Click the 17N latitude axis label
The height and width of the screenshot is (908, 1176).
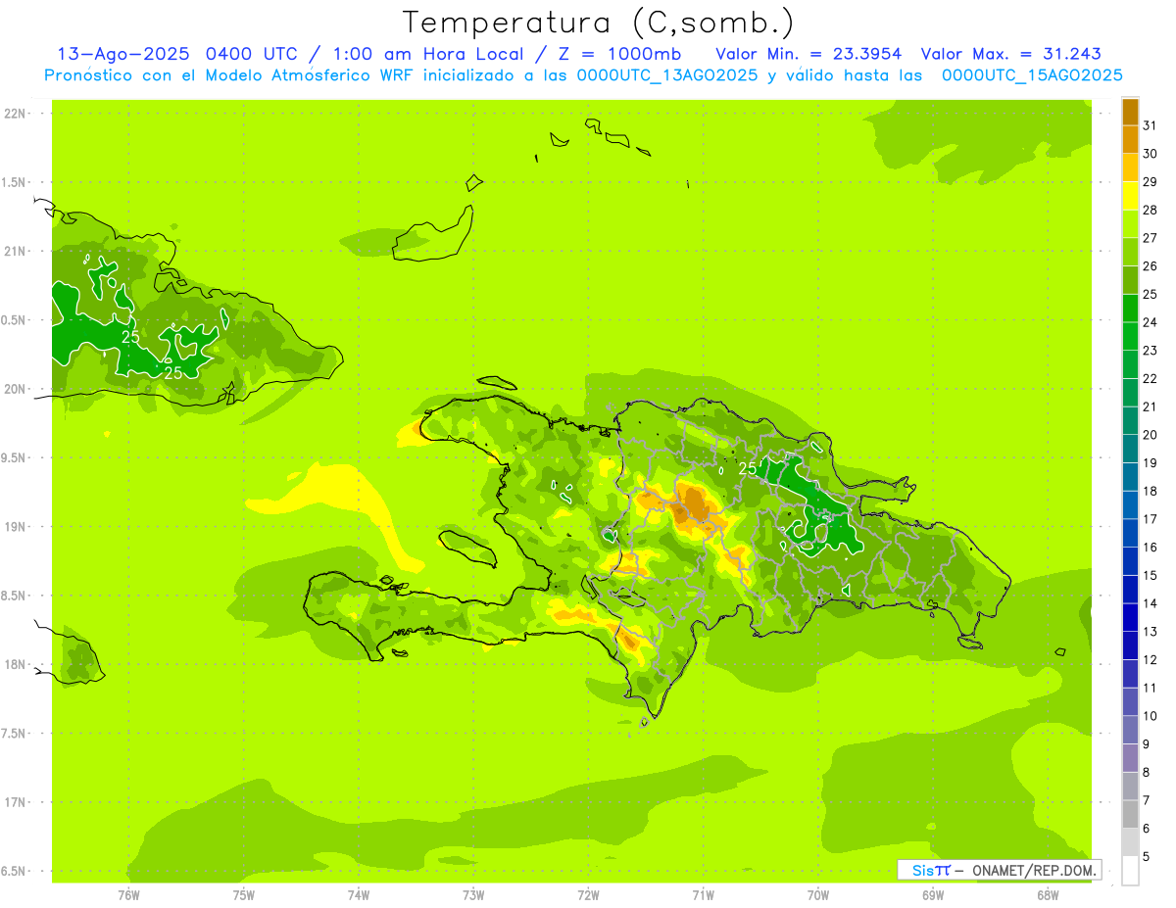17,802
